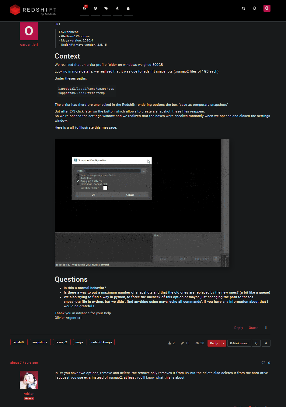Open oargentieri username link
This screenshot has width=286, height=407.
click(29, 45)
